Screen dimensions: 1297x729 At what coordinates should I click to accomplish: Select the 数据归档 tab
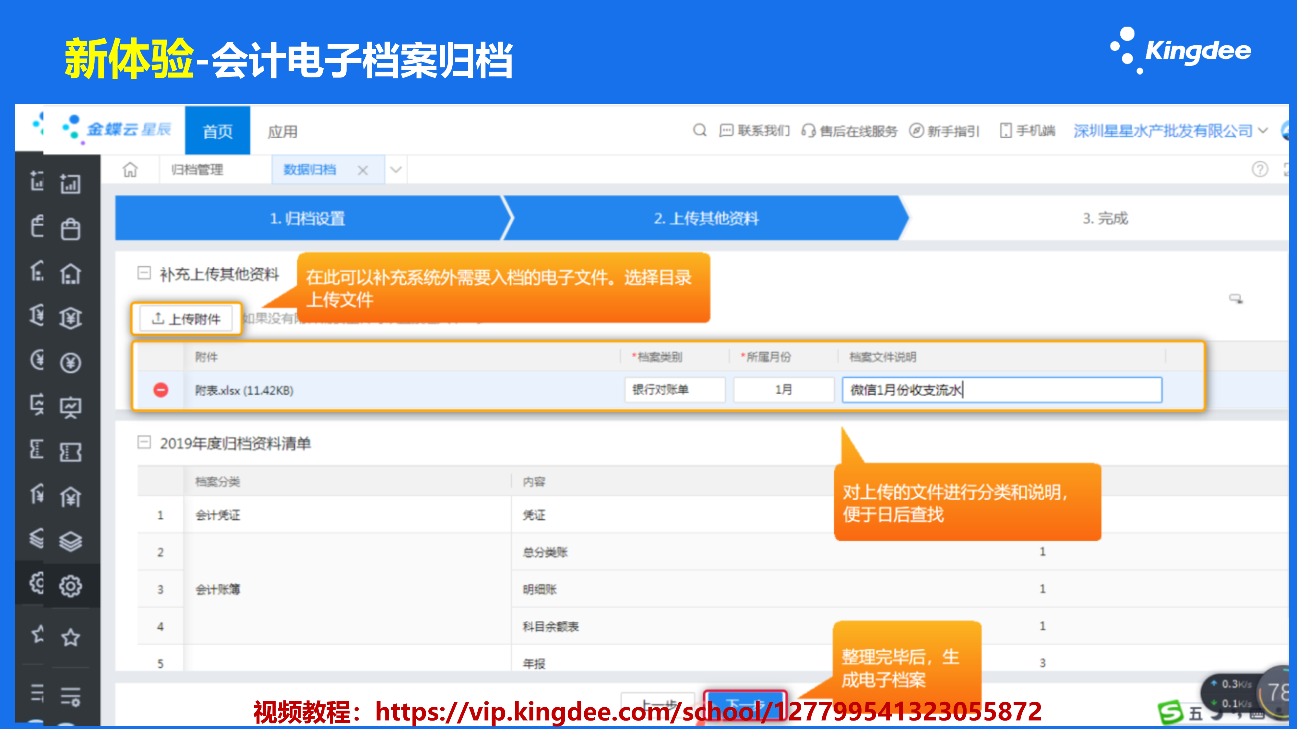click(x=310, y=169)
